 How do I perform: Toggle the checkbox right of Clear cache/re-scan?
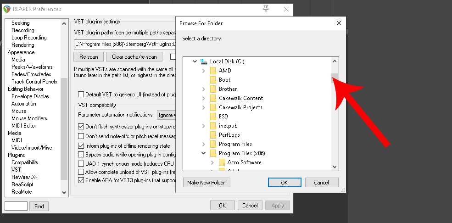click(x=173, y=57)
